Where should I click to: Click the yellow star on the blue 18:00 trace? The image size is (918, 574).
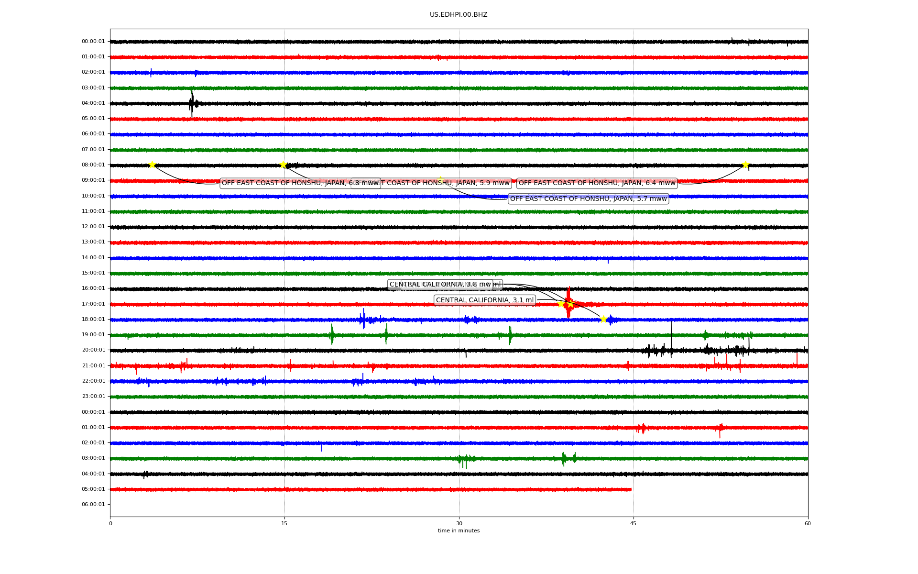click(x=603, y=319)
